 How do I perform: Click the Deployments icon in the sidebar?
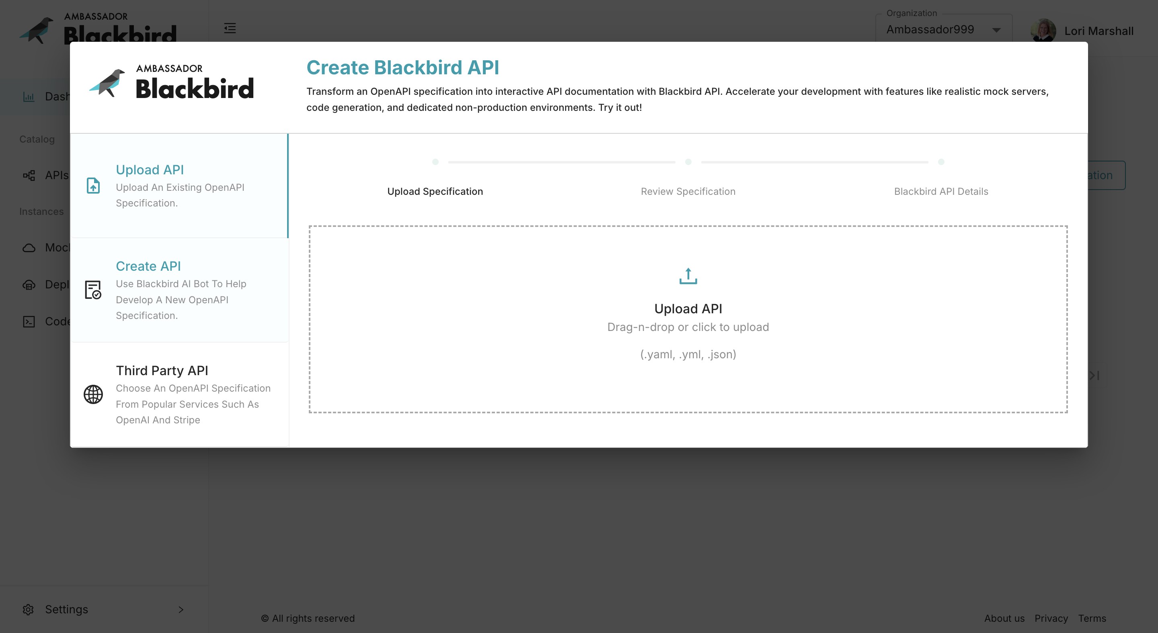pyautogui.click(x=29, y=285)
